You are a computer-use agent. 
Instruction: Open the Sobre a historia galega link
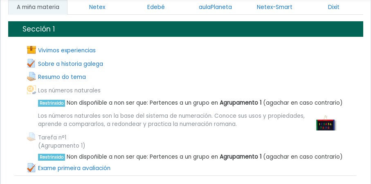(x=70, y=64)
